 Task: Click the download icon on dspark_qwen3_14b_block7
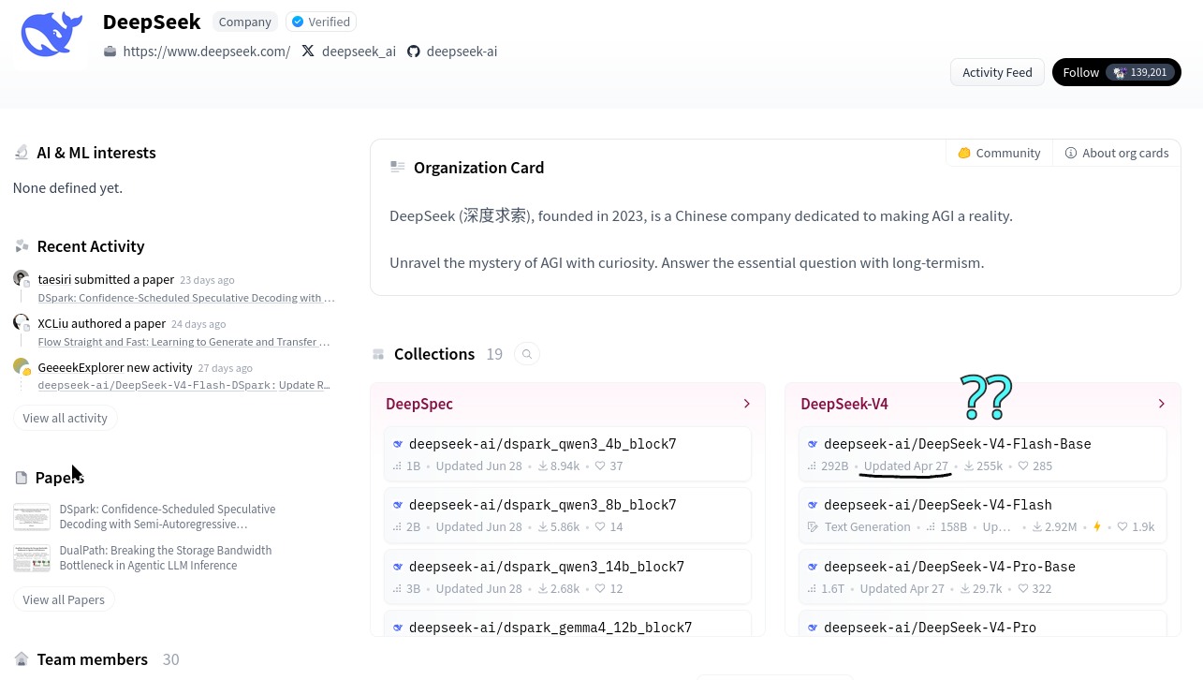[543, 588]
